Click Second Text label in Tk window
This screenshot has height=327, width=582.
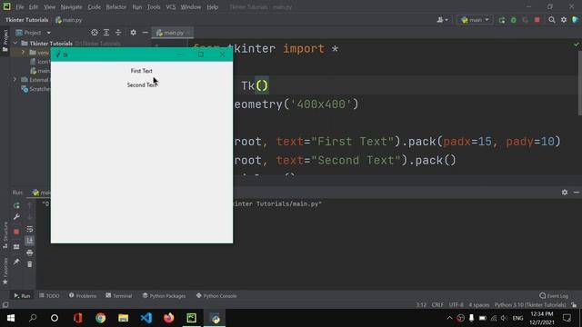pos(142,84)
